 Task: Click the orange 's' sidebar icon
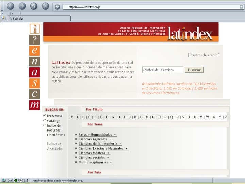pos(34,83)
